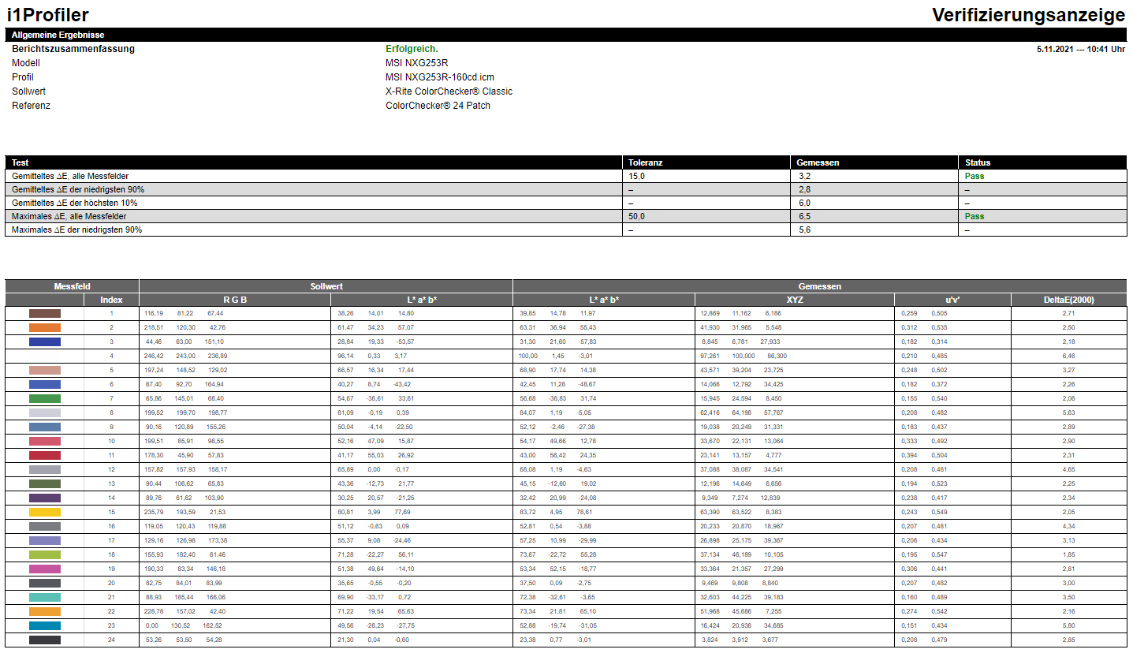The width and height of the screenshot is (1133, 653).
Task: Select row Maximales ΔE der niedrigsten 90%
Action: click(566, 229)
